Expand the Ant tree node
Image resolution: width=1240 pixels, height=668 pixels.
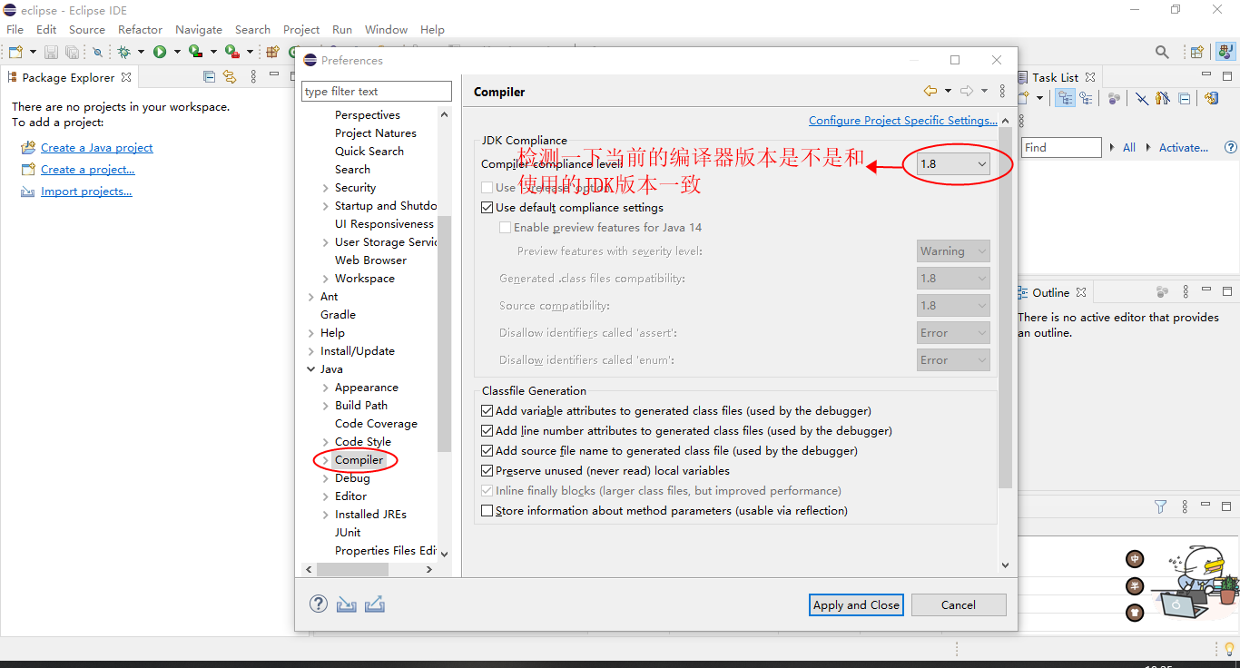tap(311, 297)
